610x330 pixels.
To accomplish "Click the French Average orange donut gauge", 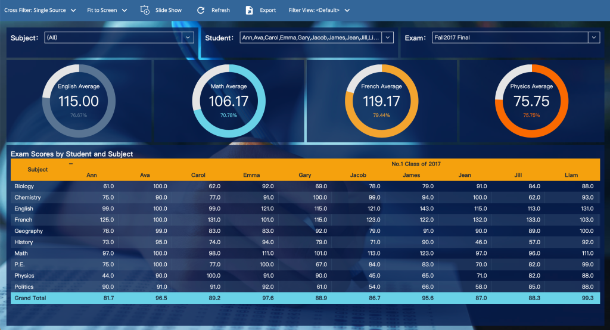I will (382, 101).
